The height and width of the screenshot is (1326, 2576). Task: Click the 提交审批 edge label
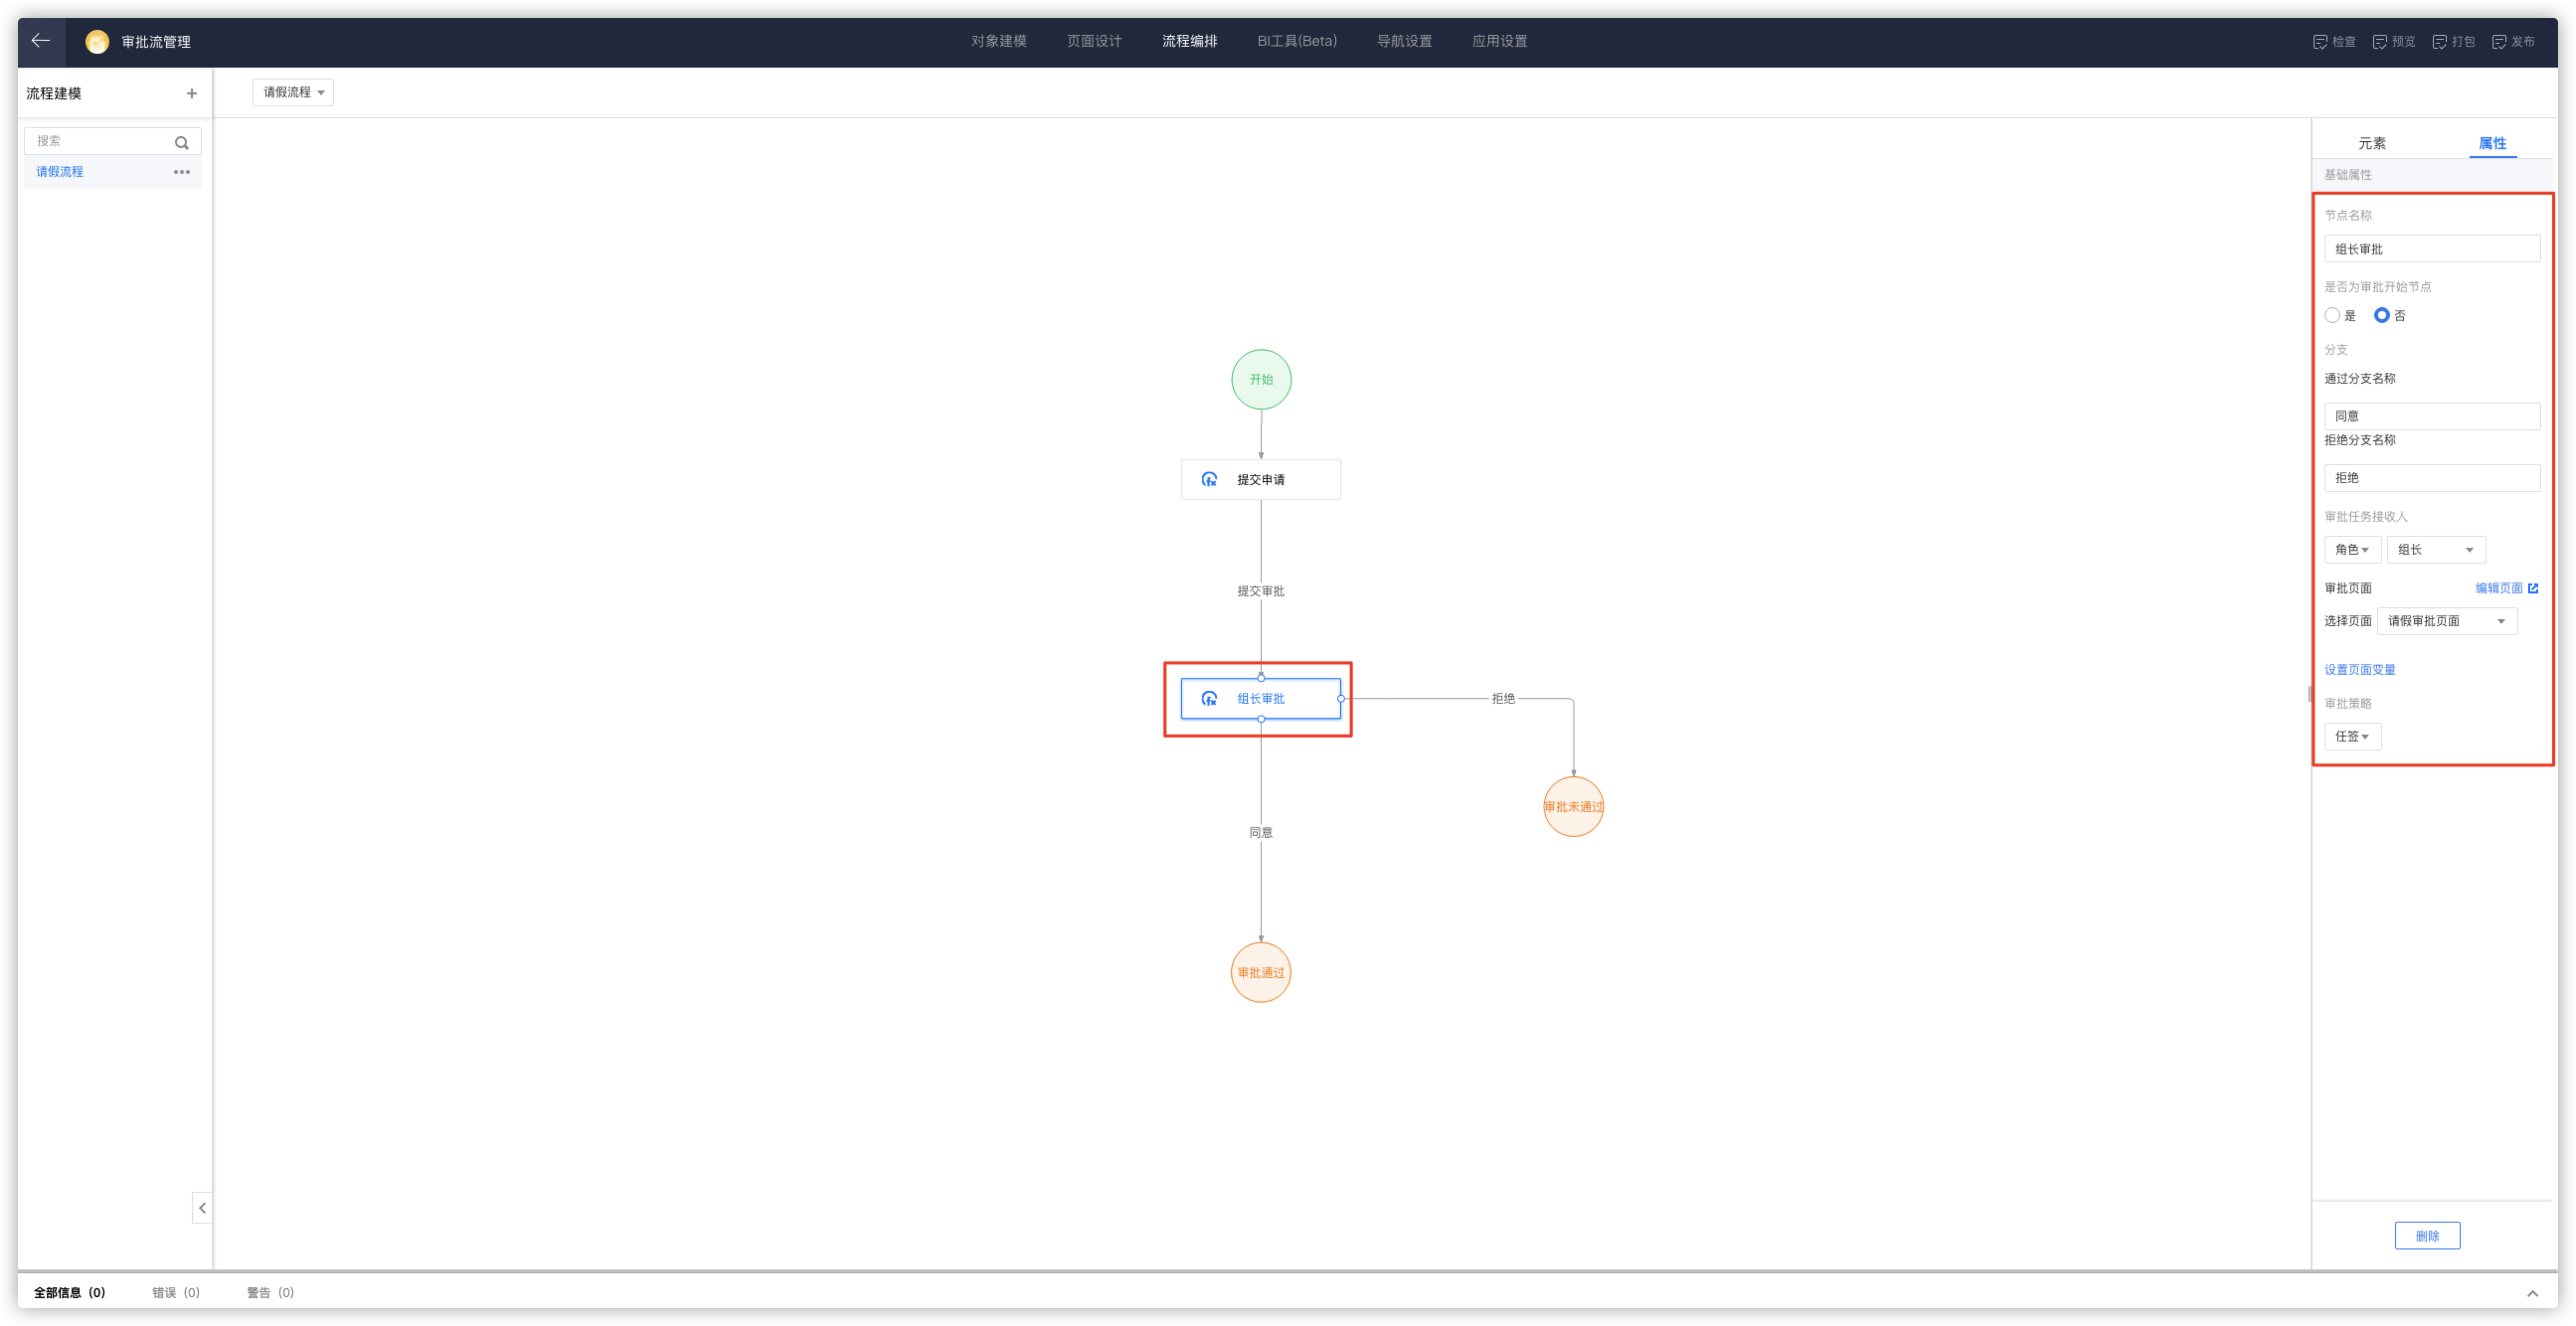[x=1260, y=591]
